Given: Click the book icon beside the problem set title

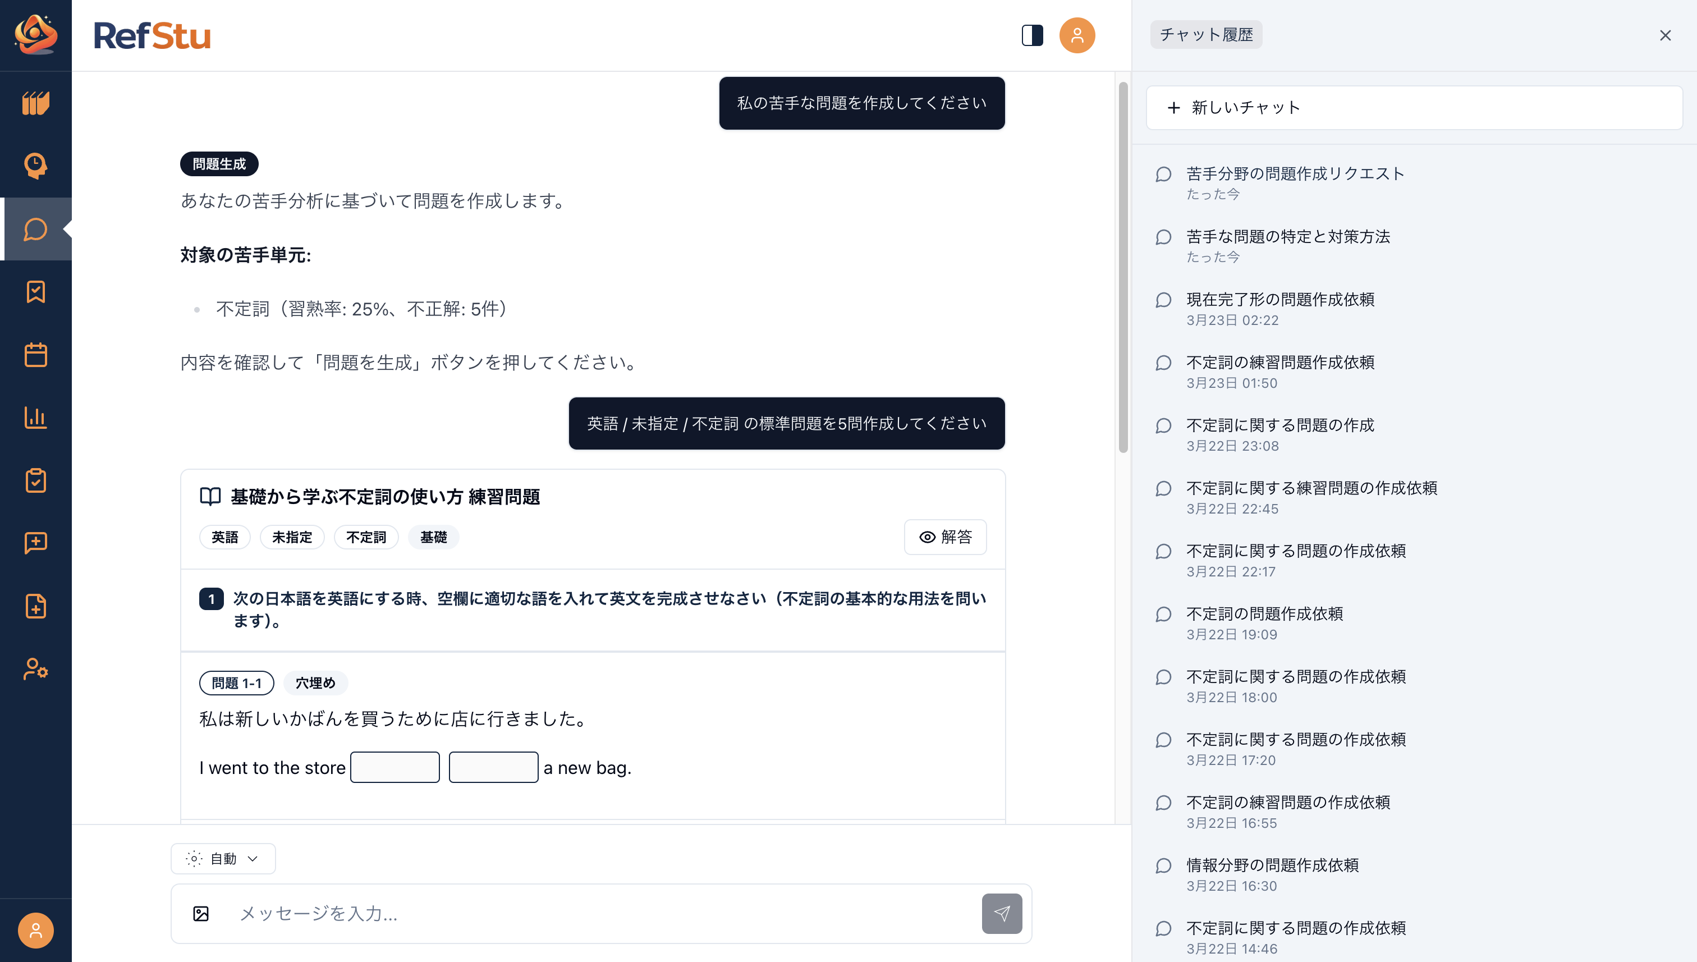Looking at the screenshot, I should (x=210, y=497).
